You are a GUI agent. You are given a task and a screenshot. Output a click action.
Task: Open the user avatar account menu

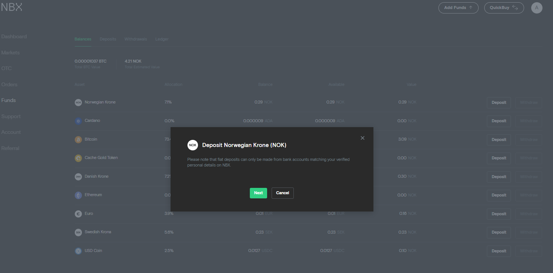coord(536,8)
